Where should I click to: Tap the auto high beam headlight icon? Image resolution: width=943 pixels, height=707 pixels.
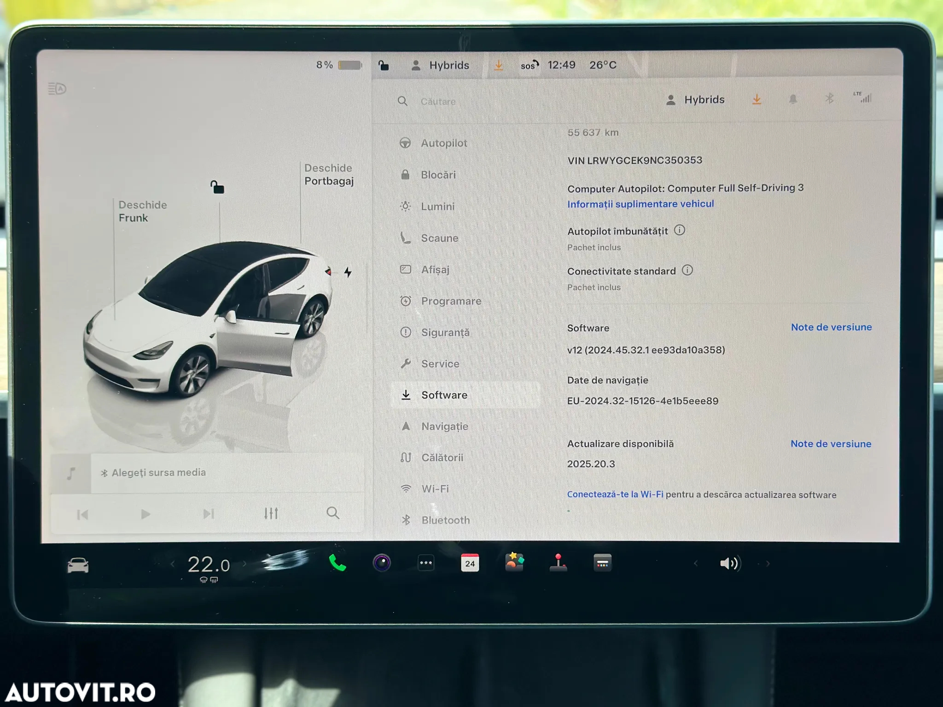pos(57,88)
